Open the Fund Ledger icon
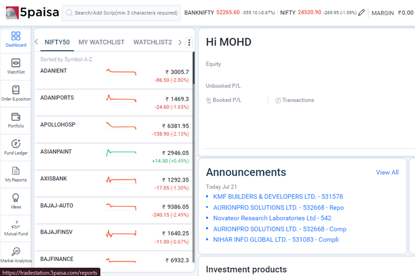Viewport: 415px width, 276px height. tap(16, 144)
